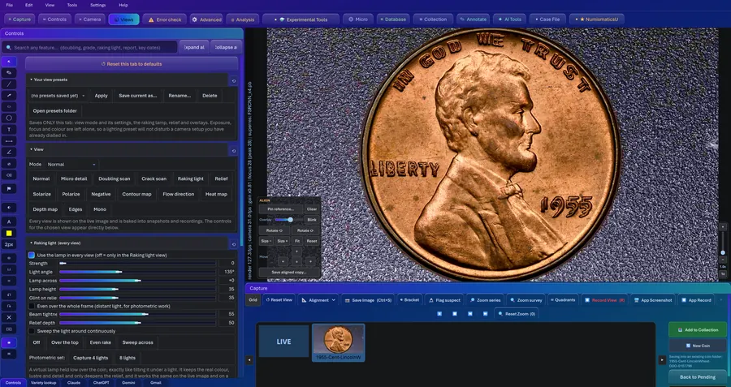Screen dimensions: 731x387
Task: Open the '(no presets saved yet)' dropdown
Action: click(x=58, y=96)
